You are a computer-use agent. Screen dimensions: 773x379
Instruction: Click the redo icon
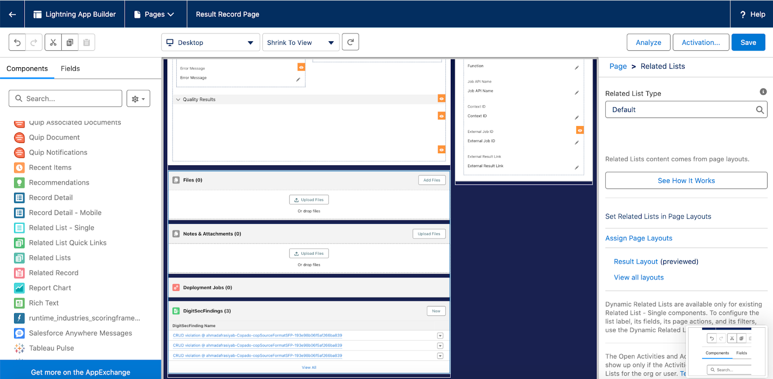(34, 43)
